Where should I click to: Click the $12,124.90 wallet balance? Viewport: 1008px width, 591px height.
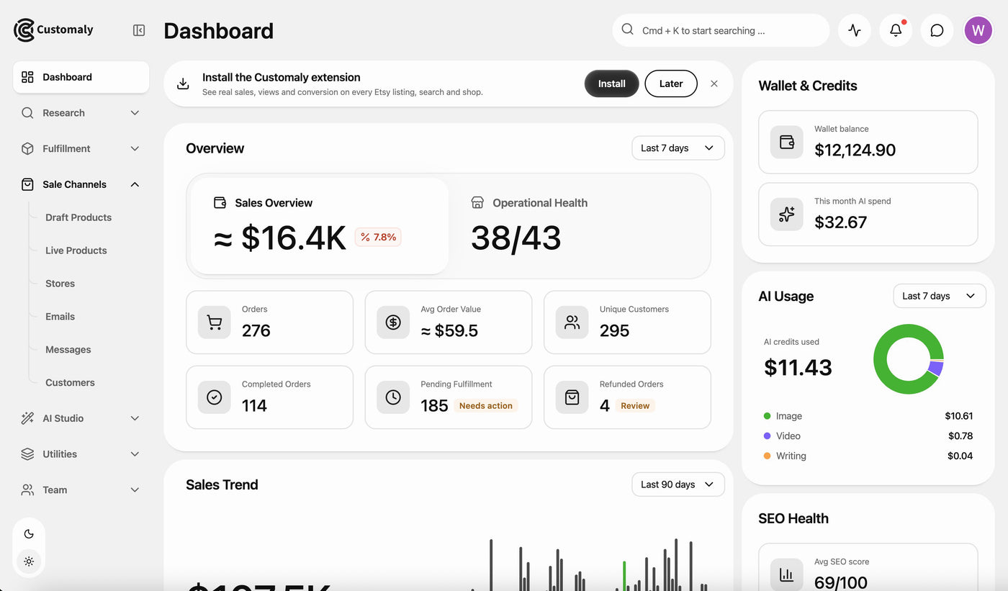855,150
